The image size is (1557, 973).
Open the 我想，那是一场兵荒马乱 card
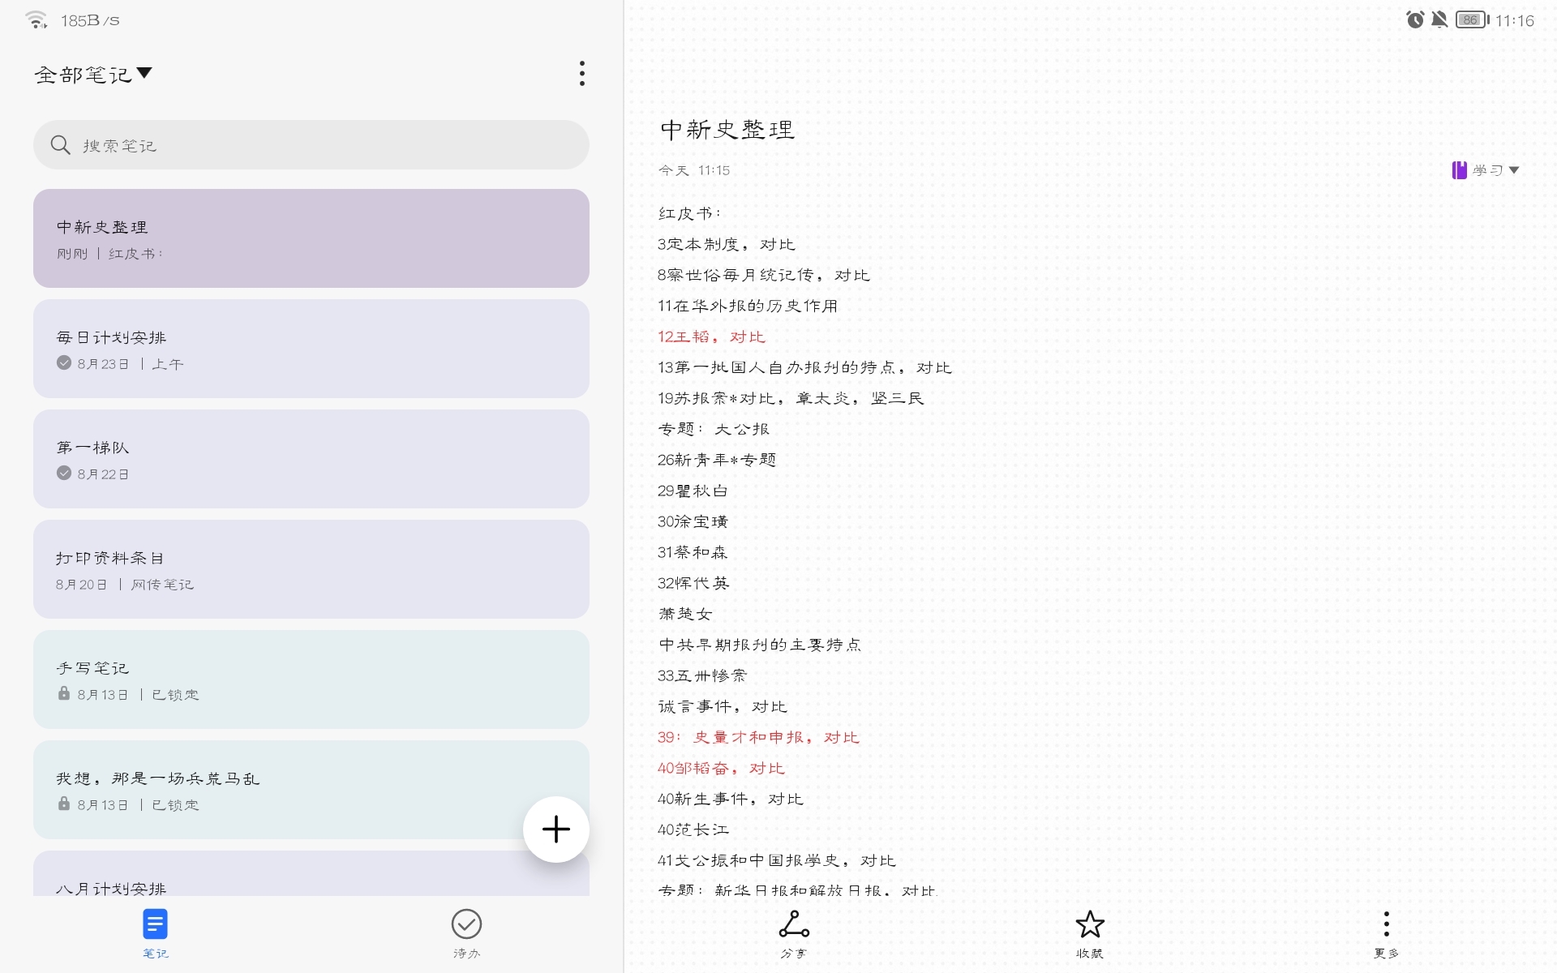click(311, 790)
